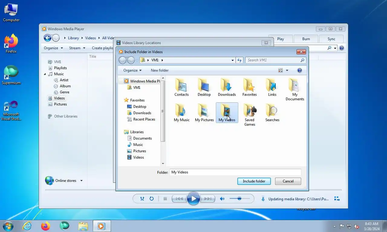387x232 pixels.
Task: Click the Stop button in Media Player
Action: coord(165,199)
